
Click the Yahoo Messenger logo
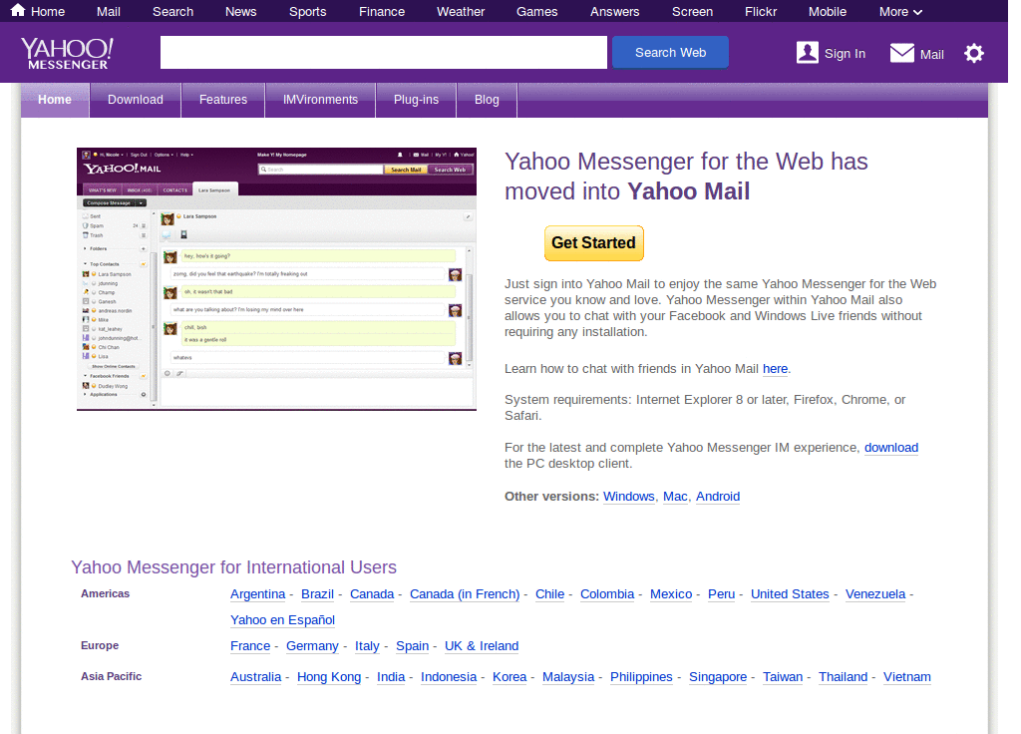(x=67, y=54)
